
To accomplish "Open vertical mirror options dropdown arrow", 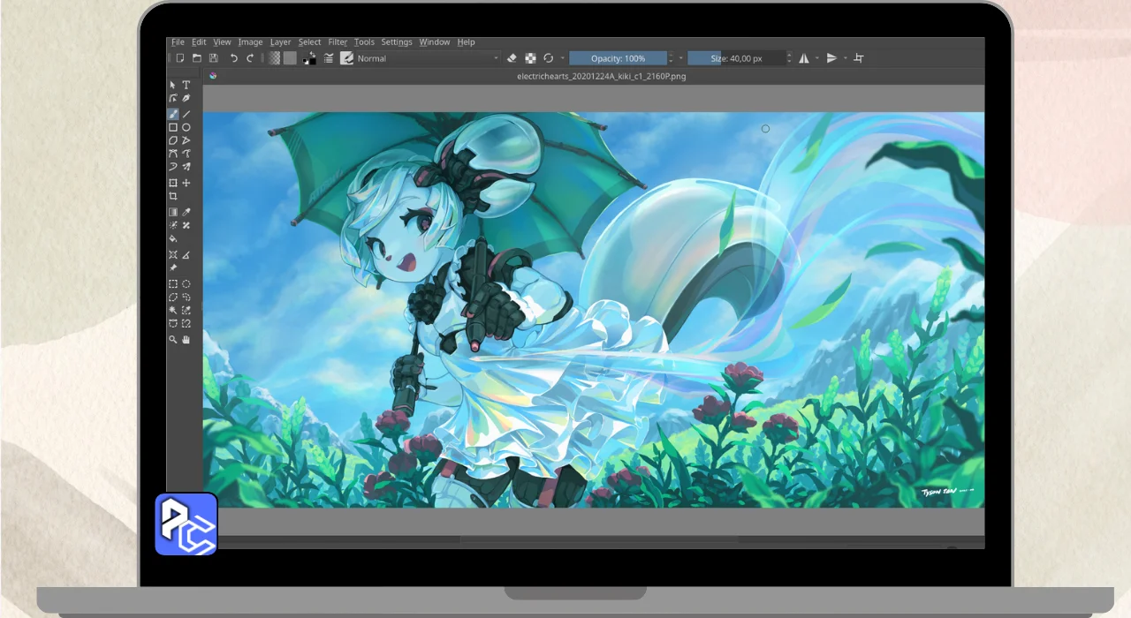I will (x=846, y=58).
